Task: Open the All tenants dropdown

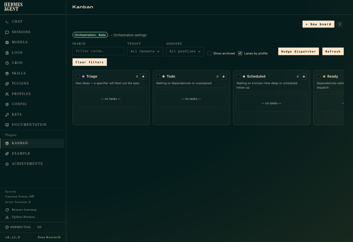Action: pos(145,51)
